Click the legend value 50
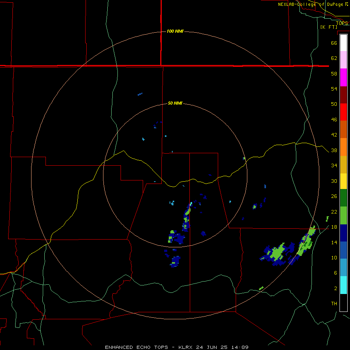The width and height of the screenshot is (350, 350). (x=334, y=104)
